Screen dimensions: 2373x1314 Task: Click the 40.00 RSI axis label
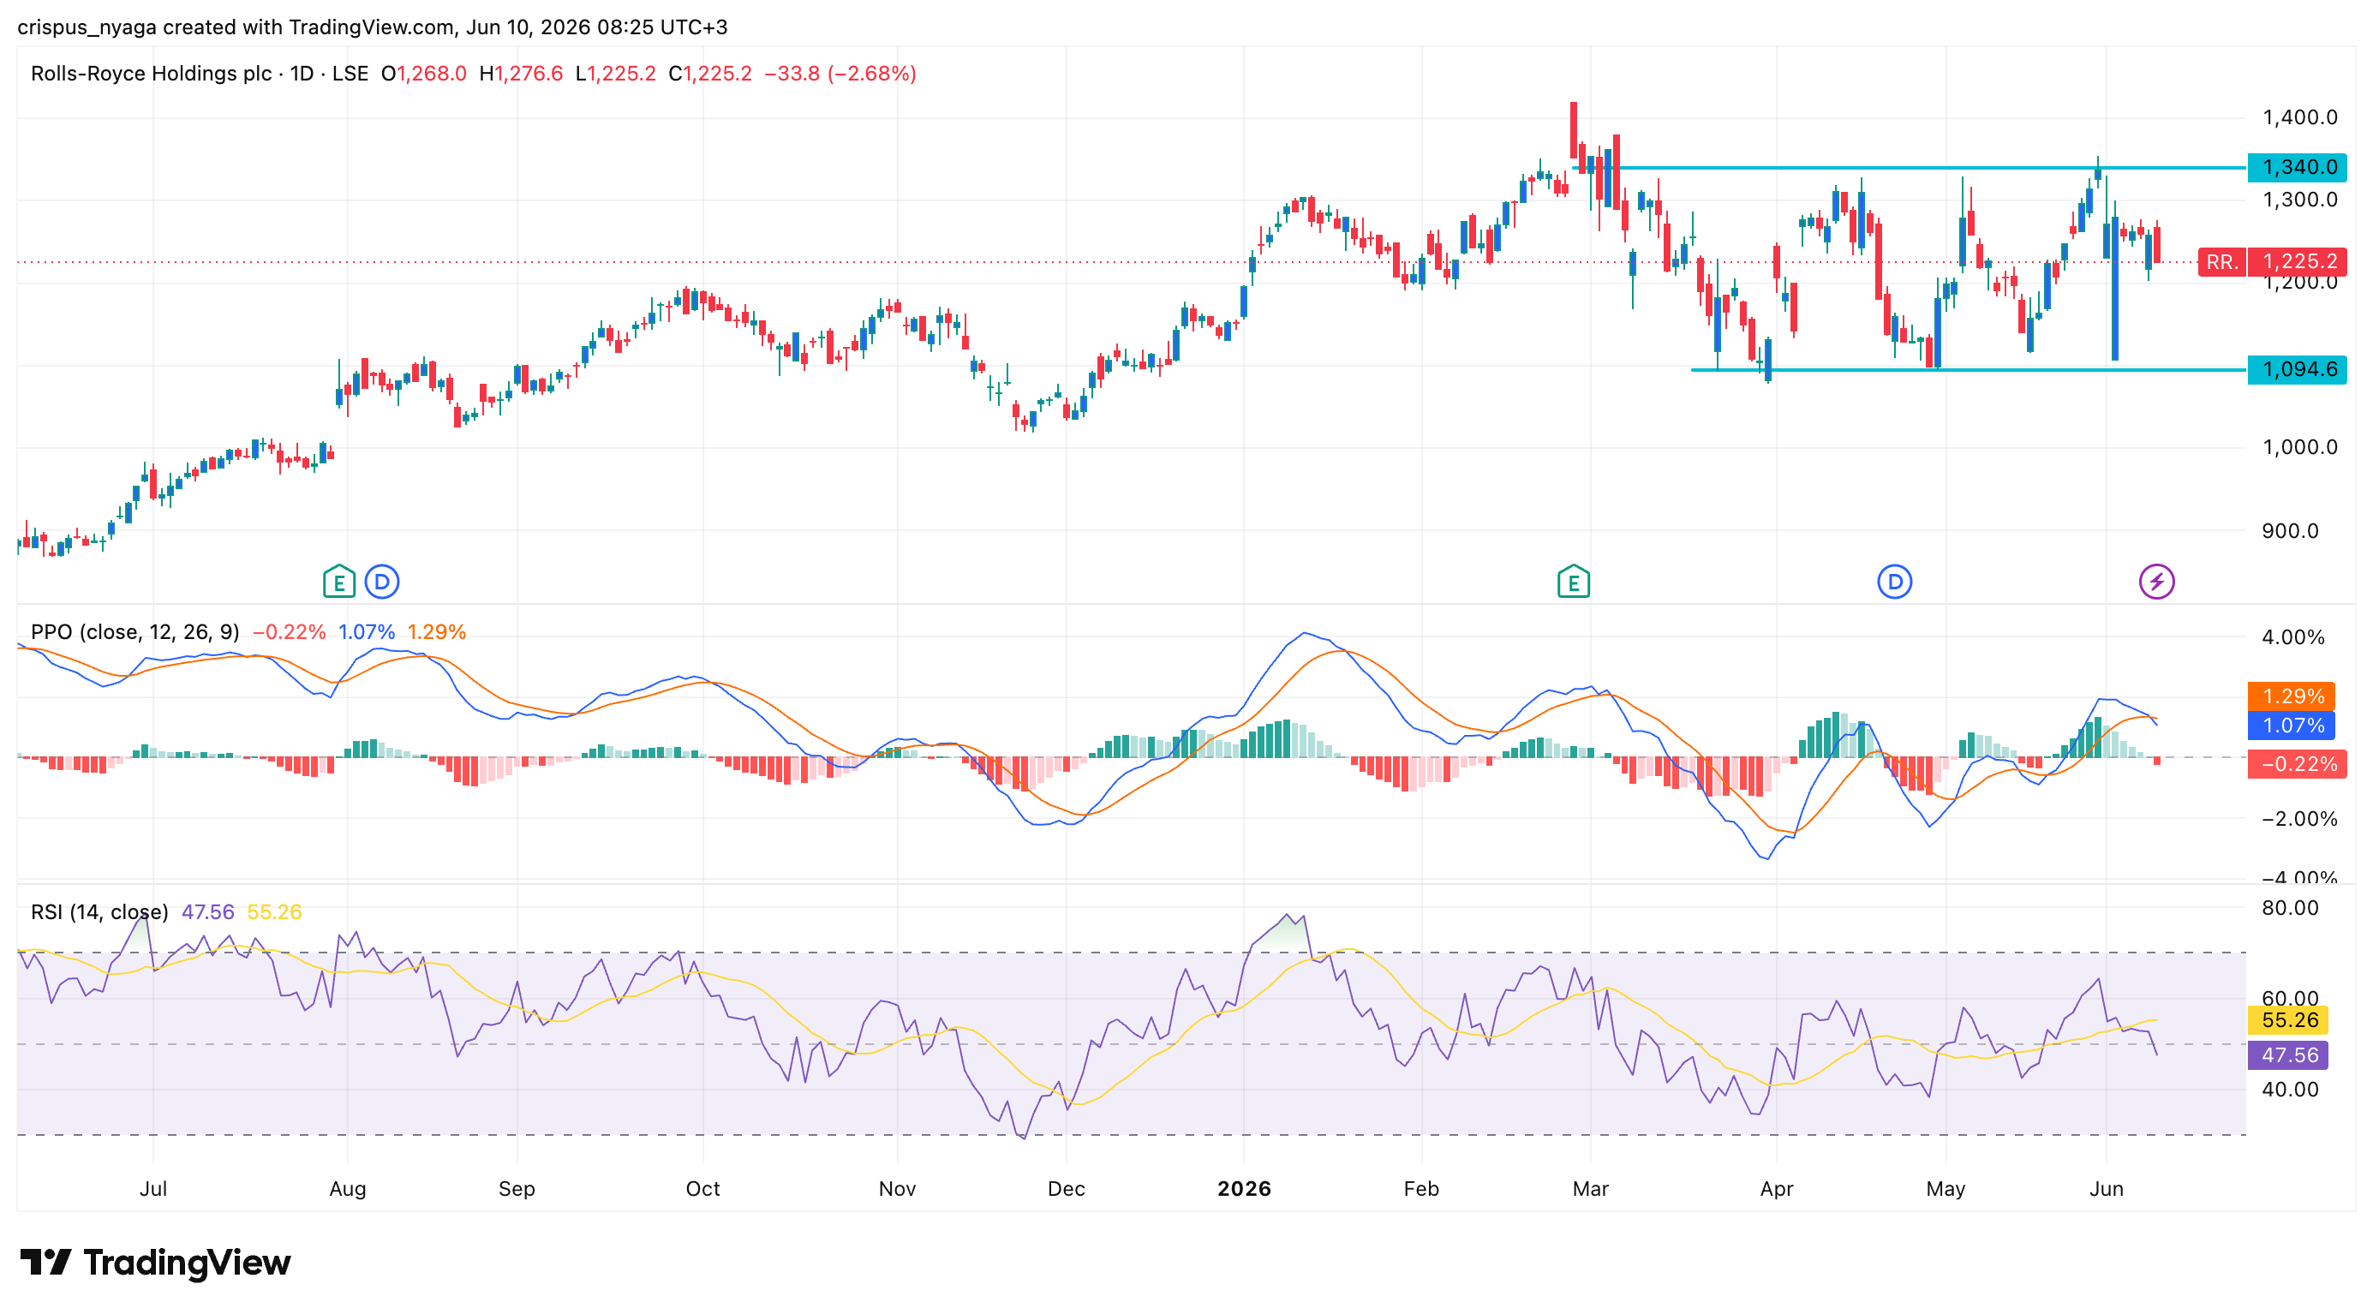tap(2290, 1090)
